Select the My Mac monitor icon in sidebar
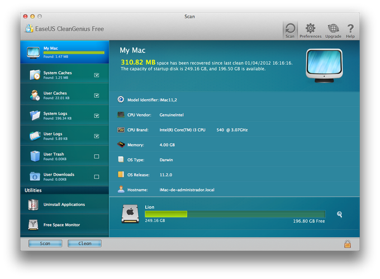 coord(33,52)
